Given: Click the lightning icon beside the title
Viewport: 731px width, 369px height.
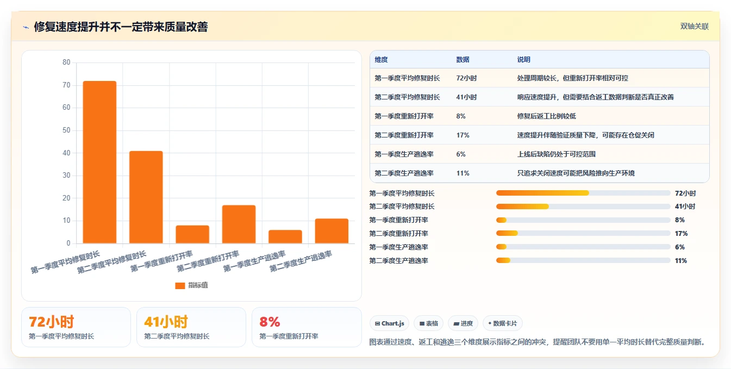Looking at the screenshot, I should (26, 27).
